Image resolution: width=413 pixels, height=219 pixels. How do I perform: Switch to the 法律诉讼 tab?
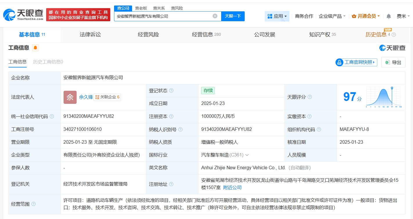coord(90,34)
